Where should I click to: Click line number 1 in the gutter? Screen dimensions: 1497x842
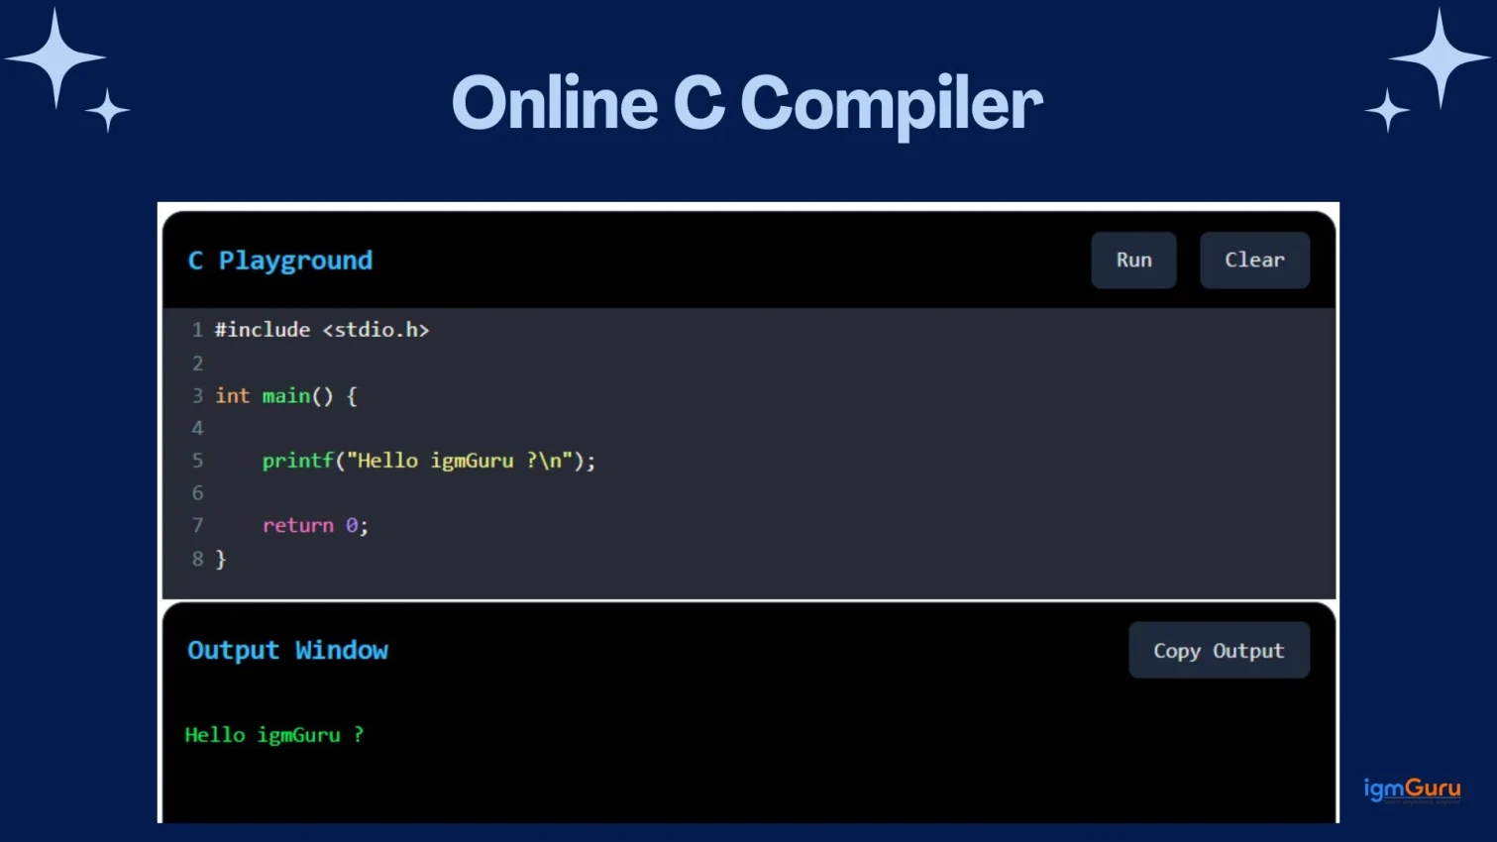tap(197, 330)
